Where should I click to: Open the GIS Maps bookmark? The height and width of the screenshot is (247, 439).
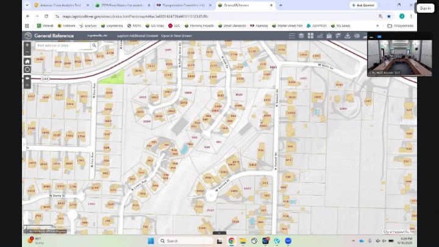[155, 26]
